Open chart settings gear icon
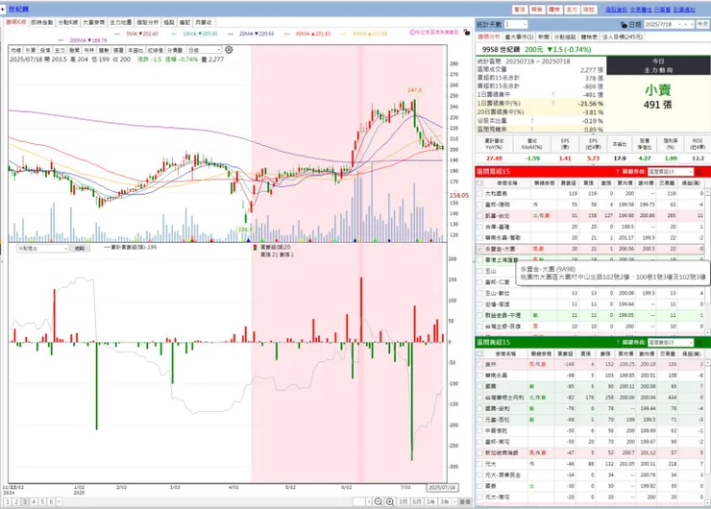Screen dimensions: 711x509 tap(229, 50)
